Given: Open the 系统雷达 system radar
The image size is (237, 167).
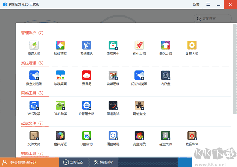Looking at the screenshot, I should 87,48.
